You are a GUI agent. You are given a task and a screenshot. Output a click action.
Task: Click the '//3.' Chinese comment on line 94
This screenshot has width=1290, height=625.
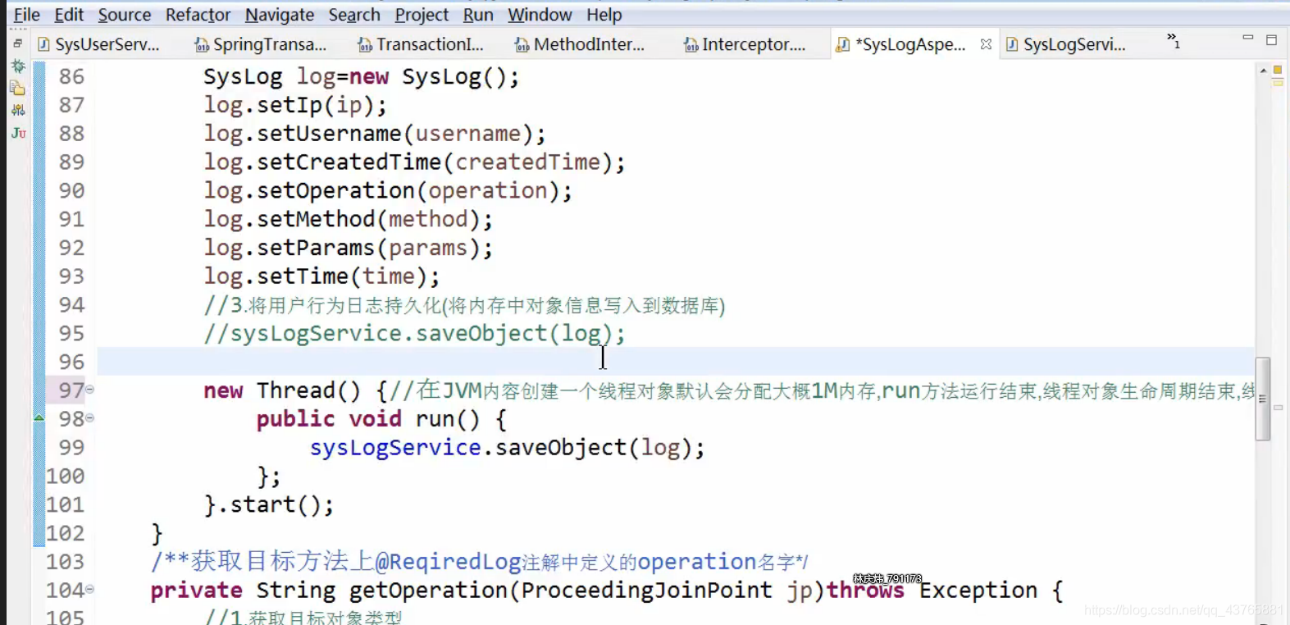[x=464, y=305]
